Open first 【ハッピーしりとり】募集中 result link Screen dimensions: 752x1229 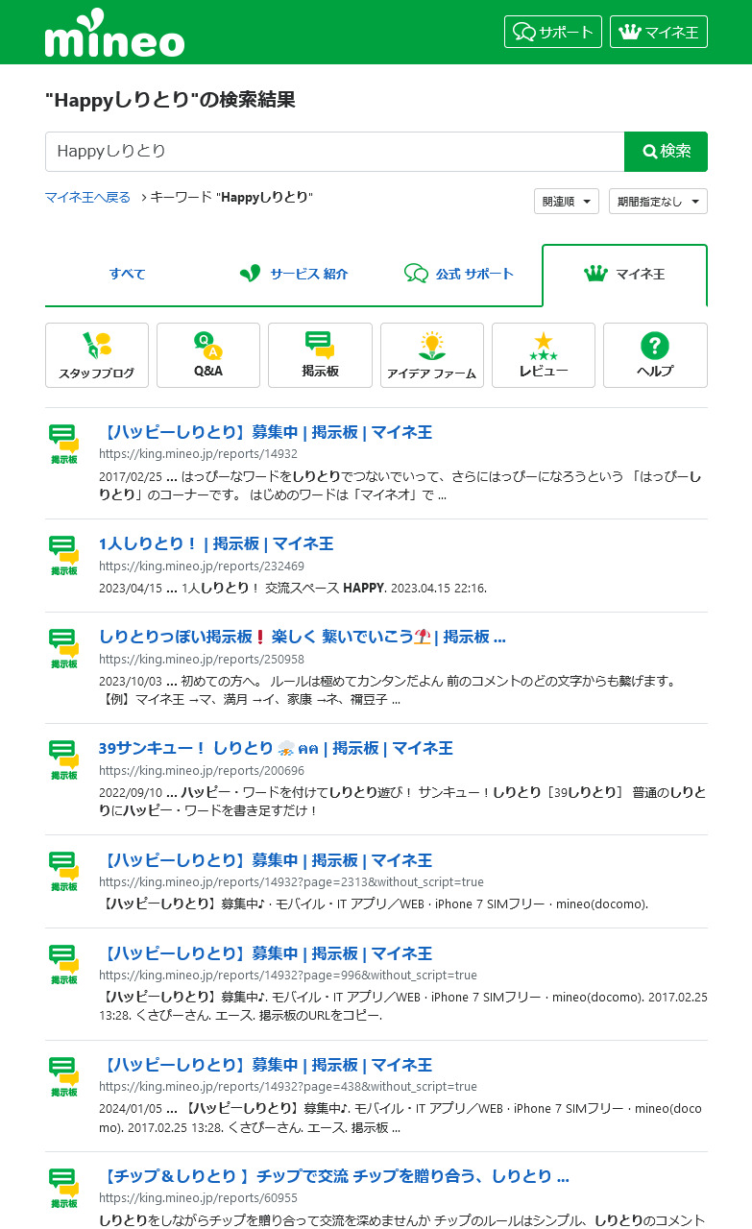point(265,432)
